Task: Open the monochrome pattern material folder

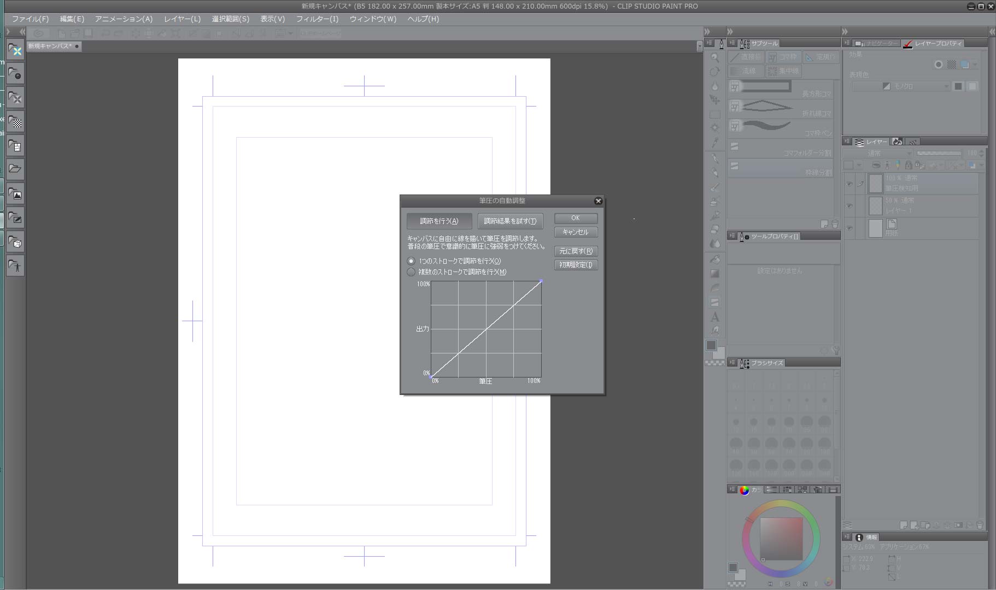Action: (15, 121)
